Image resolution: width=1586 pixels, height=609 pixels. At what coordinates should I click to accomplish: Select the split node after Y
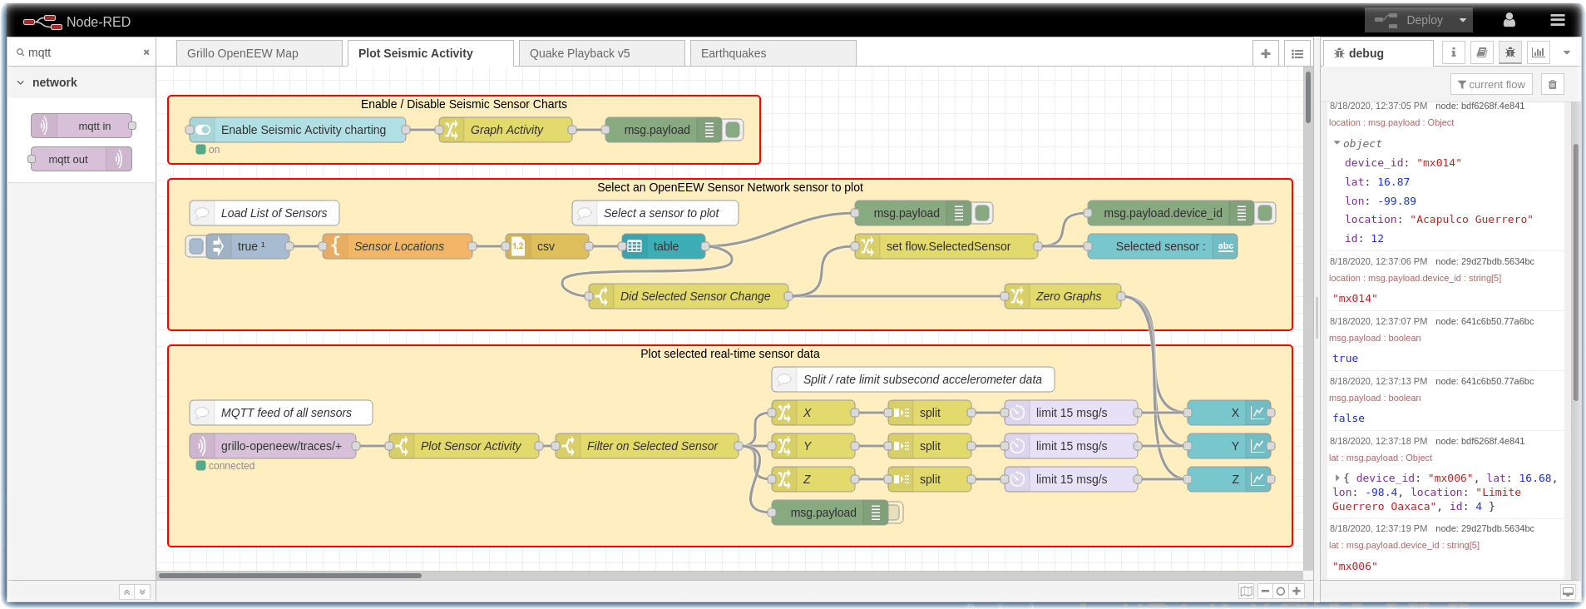coord(930,446)
